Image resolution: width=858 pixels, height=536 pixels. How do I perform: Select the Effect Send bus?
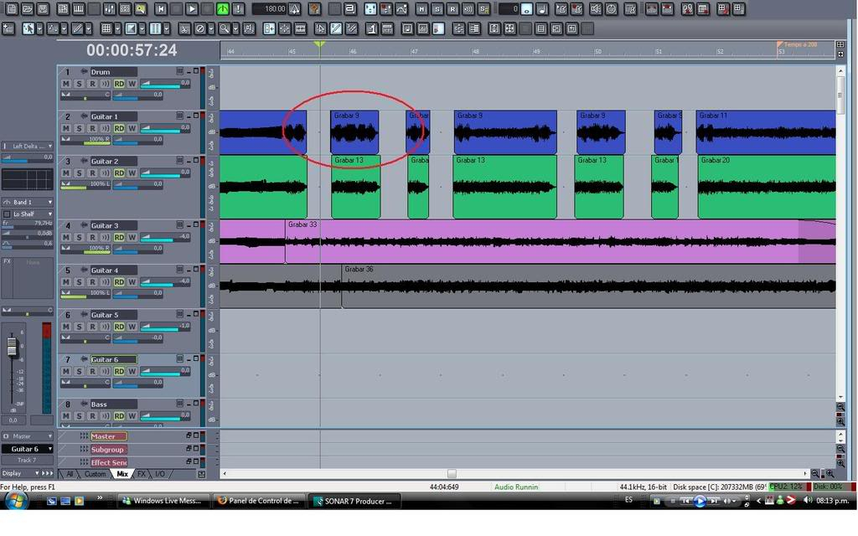108,462
